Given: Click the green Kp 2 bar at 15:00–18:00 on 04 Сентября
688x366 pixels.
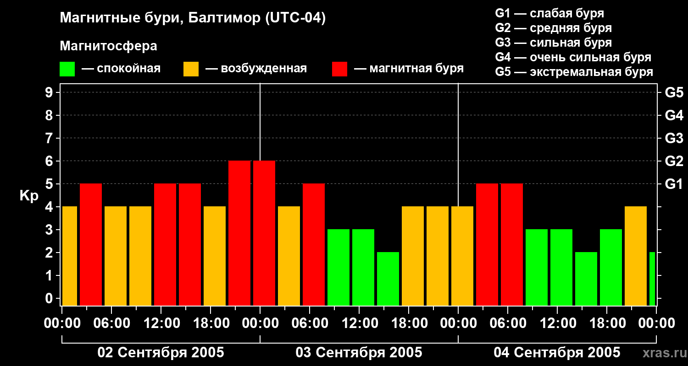Looking at the screenshot, I should (586, 279).
